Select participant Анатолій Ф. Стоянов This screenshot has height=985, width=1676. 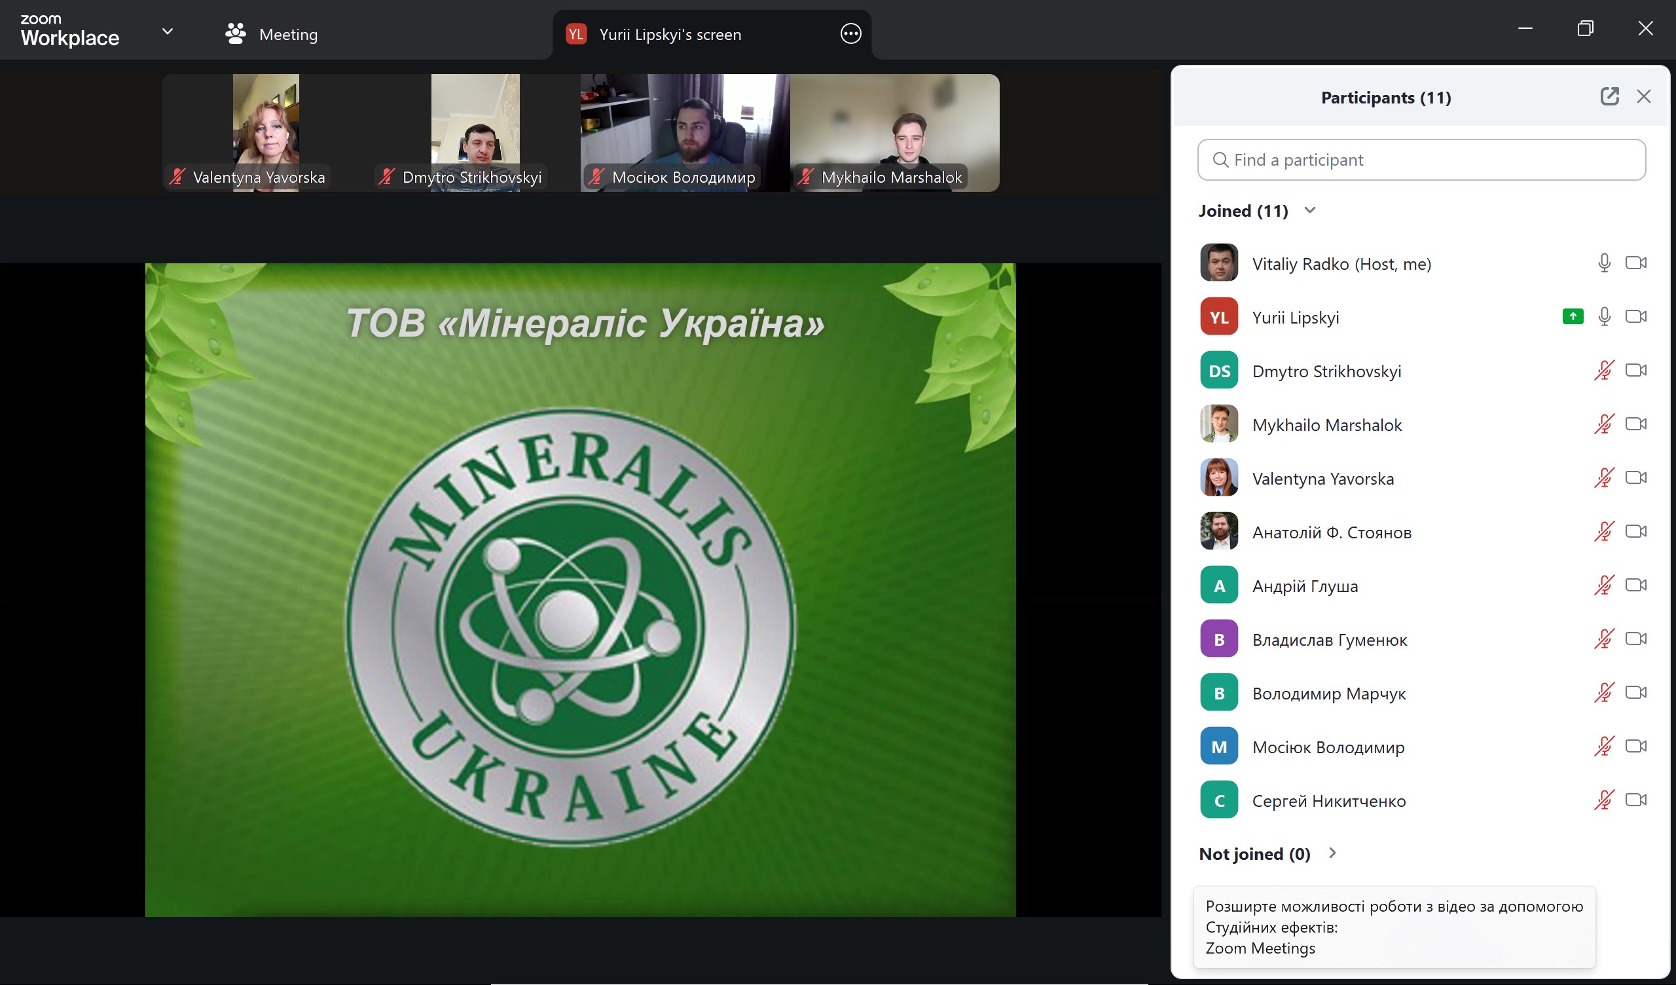pos(1331,532)
